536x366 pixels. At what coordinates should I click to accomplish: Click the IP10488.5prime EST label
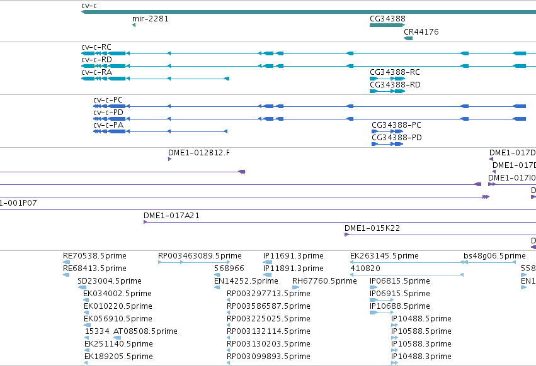pyautogui.click(x=421, y=319)
